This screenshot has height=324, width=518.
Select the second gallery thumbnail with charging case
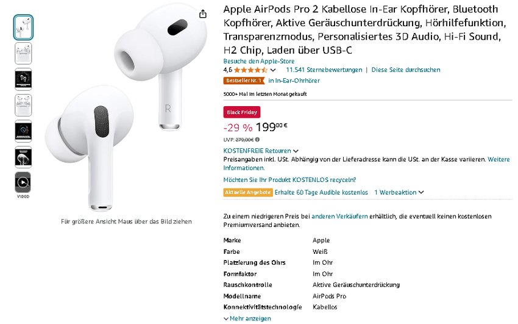[x=23, y=53]
